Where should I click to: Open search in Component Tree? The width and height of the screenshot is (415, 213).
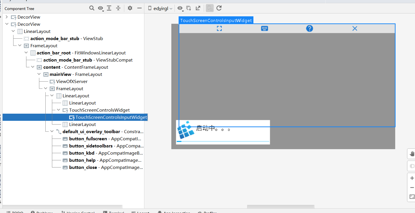tap(92, 8)
